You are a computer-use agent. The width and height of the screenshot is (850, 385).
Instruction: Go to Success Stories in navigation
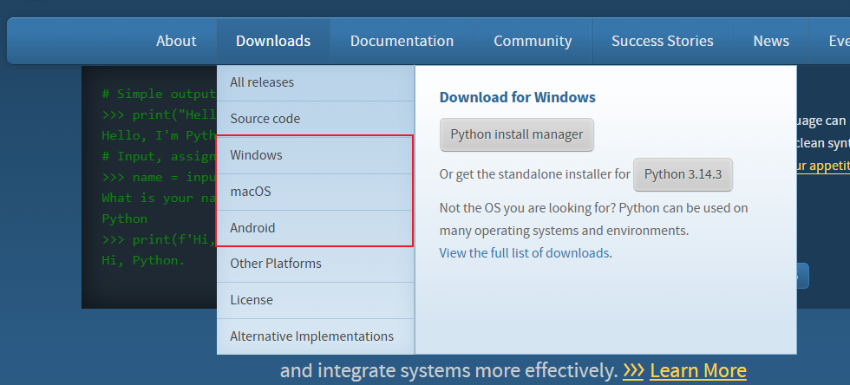coord(662,41)
